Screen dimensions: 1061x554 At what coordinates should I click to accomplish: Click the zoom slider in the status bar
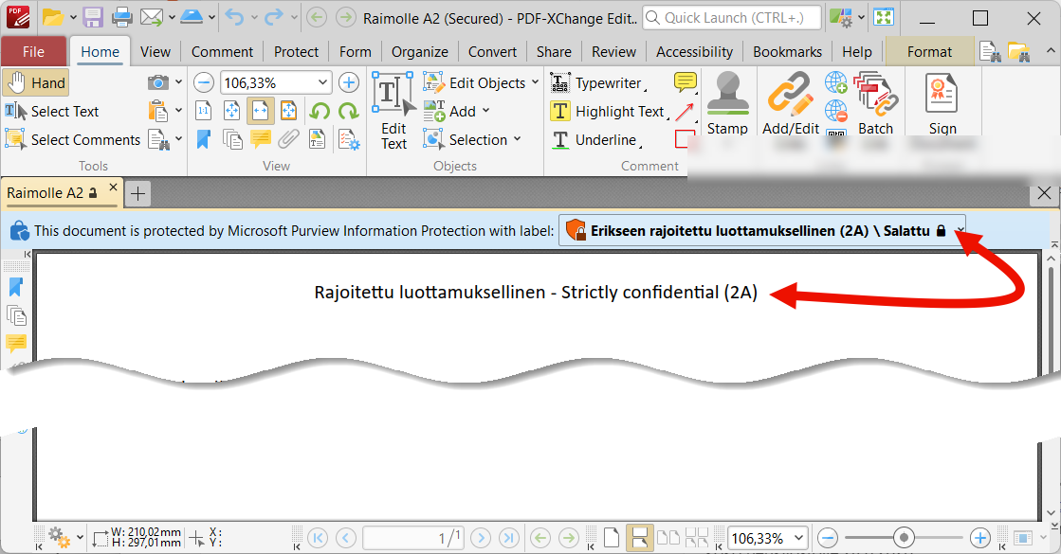[904, 538]
